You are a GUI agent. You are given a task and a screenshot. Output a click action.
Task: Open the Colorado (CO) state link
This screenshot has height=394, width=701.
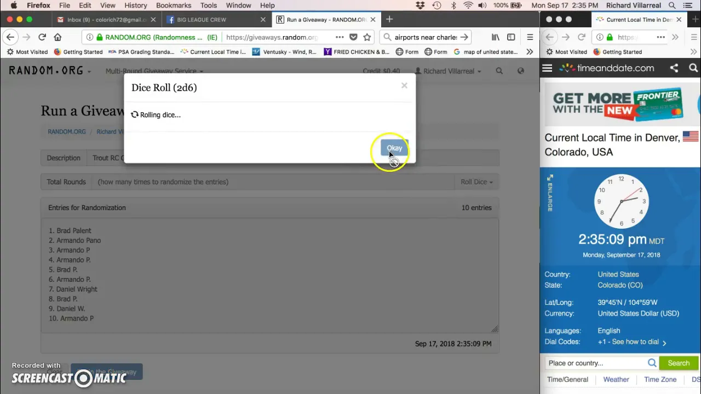click(x=620, y=285)
